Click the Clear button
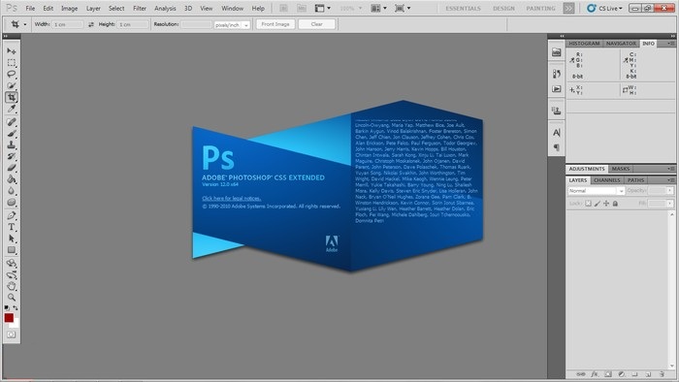Viewport: 679px width, 382px height. tap(316, 24)
